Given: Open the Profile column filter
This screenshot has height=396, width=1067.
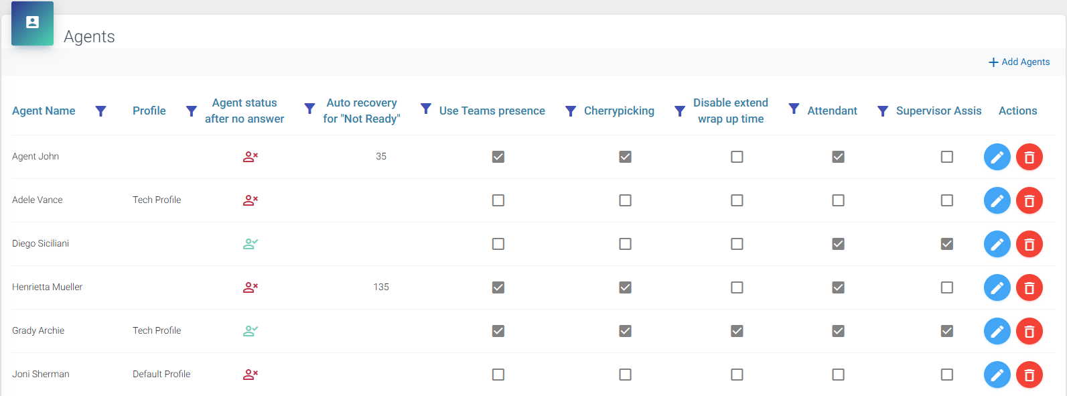Looking at the screenshot, I should 191,111.
